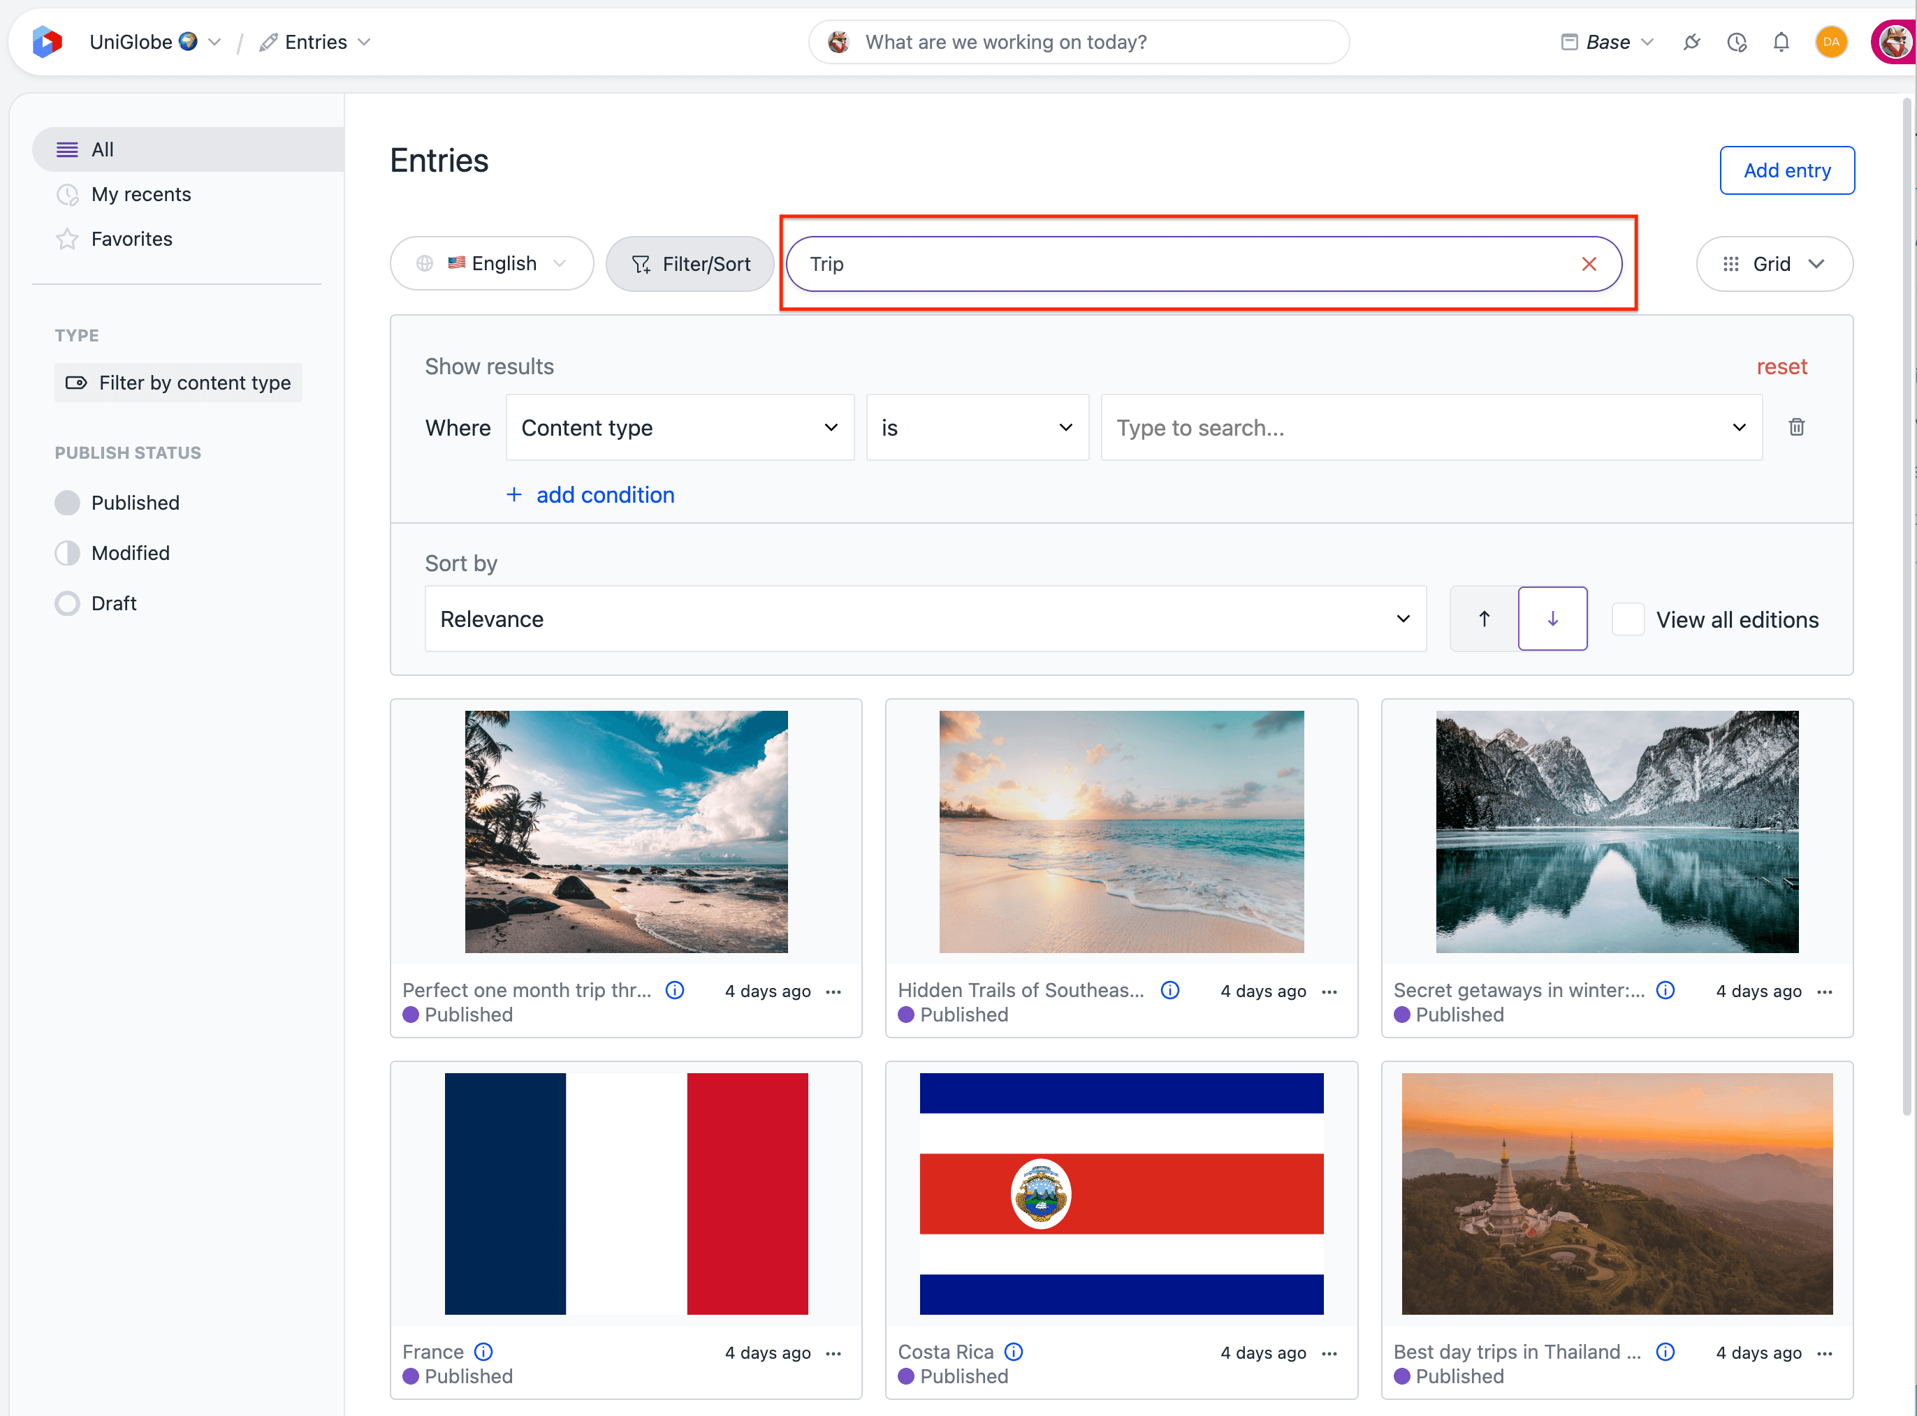The height and width of the screenshot is (1416, 1917).
Task: Click Filter by content type button
Action: click(x=178, y=383)
